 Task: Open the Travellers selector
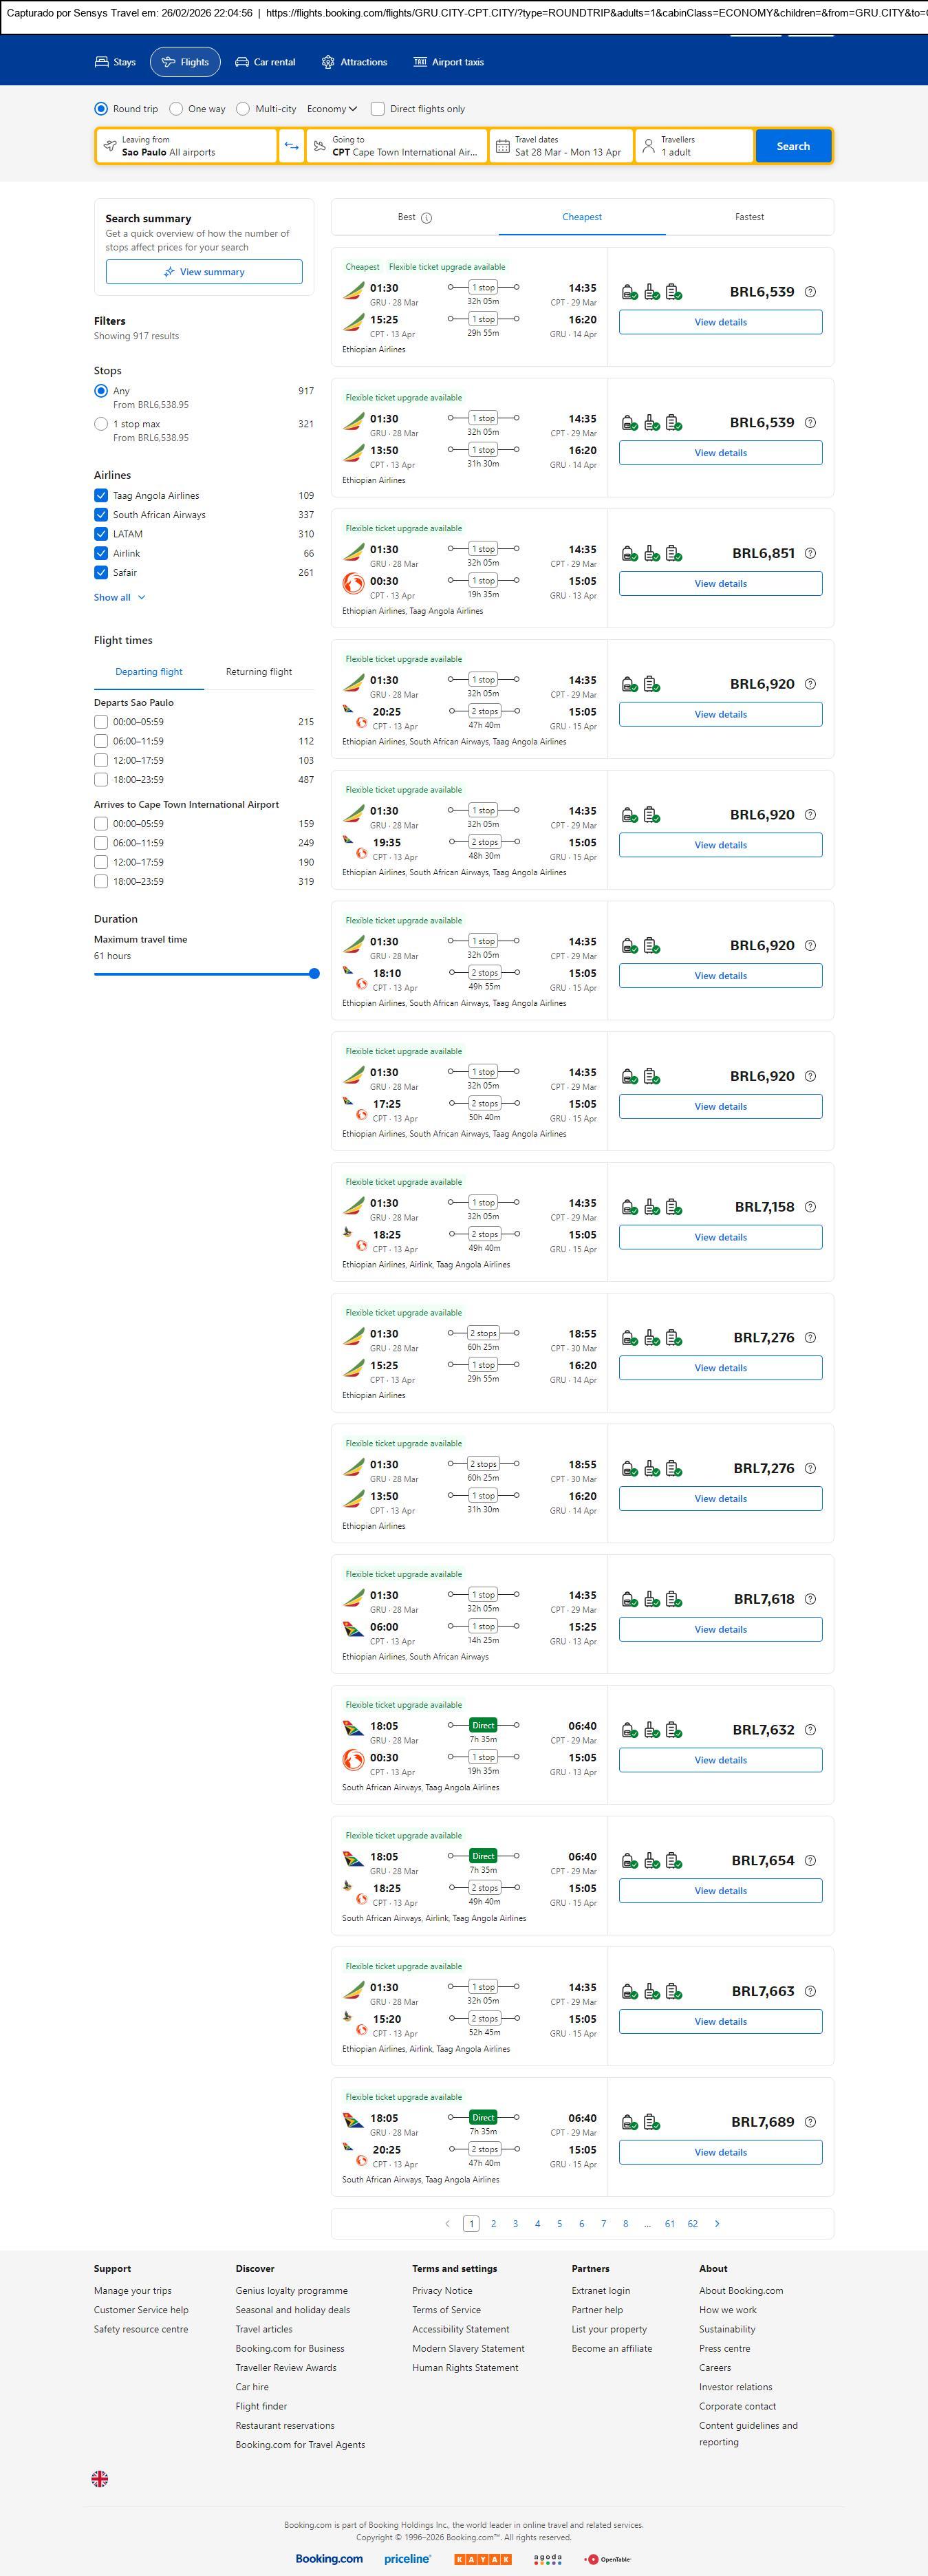[x=694, y=146]
